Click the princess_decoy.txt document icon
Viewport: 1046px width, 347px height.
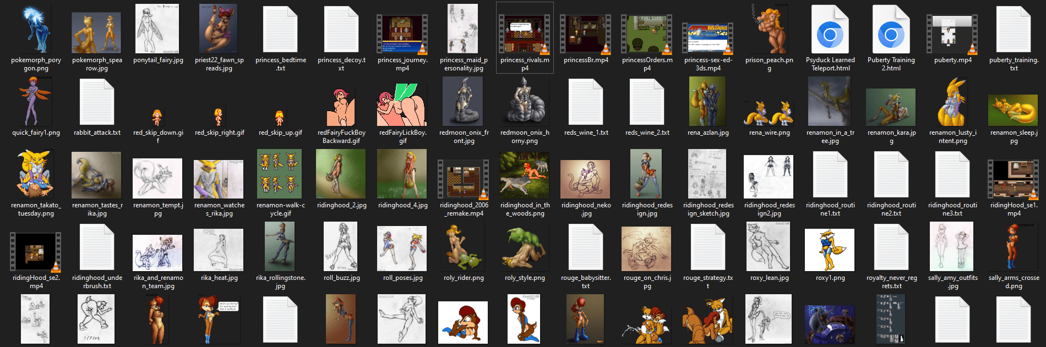(341, 30)
